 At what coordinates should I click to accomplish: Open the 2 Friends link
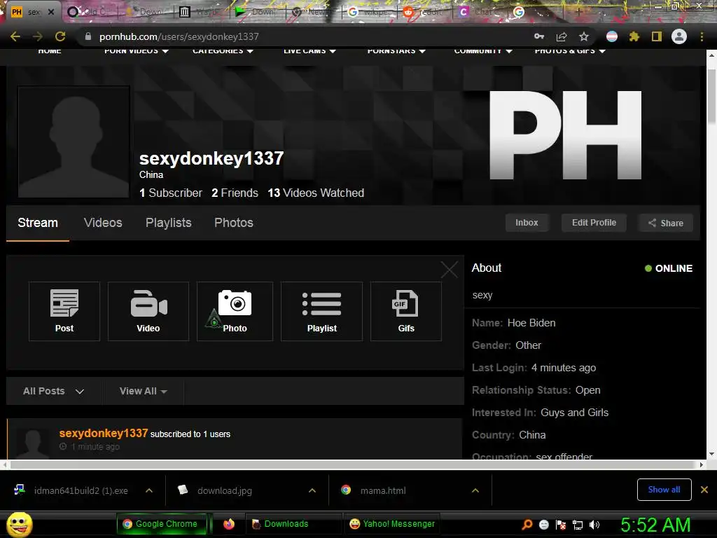(235, 193)
